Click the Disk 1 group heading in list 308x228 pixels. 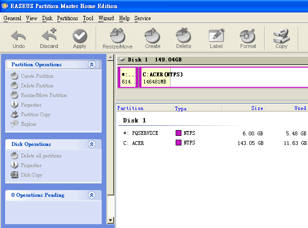click(x=134, y=120)
